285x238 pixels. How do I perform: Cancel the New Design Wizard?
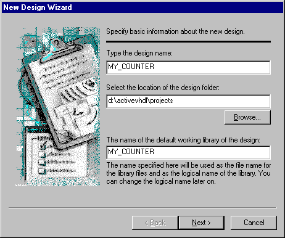click(x=254, y=223)
